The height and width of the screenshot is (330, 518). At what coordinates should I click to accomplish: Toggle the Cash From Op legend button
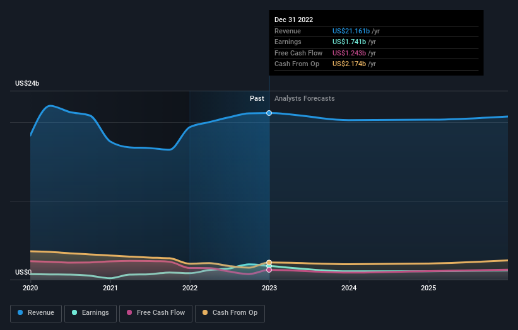230,313
